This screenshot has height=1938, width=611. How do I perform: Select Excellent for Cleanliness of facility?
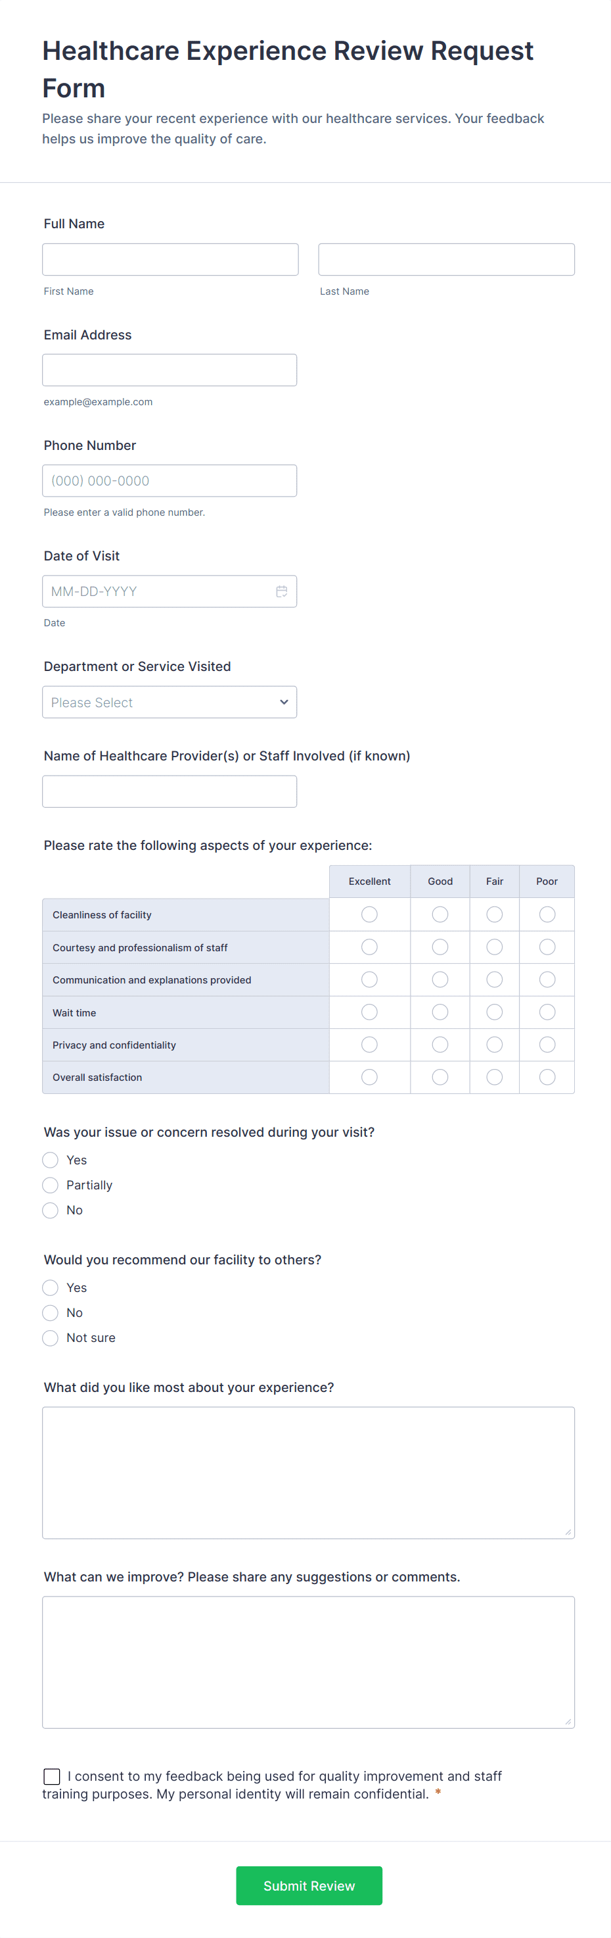click(369, 914)
